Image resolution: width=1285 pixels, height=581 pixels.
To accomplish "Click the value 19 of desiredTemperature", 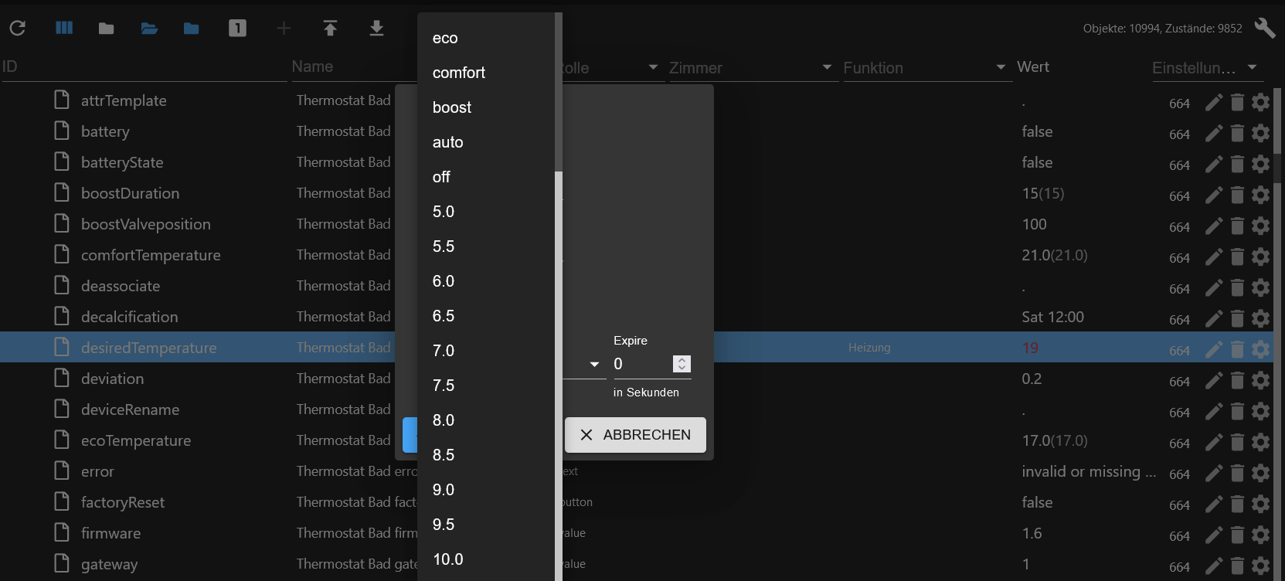I will pyautogui.click(x=1030, y=348).
